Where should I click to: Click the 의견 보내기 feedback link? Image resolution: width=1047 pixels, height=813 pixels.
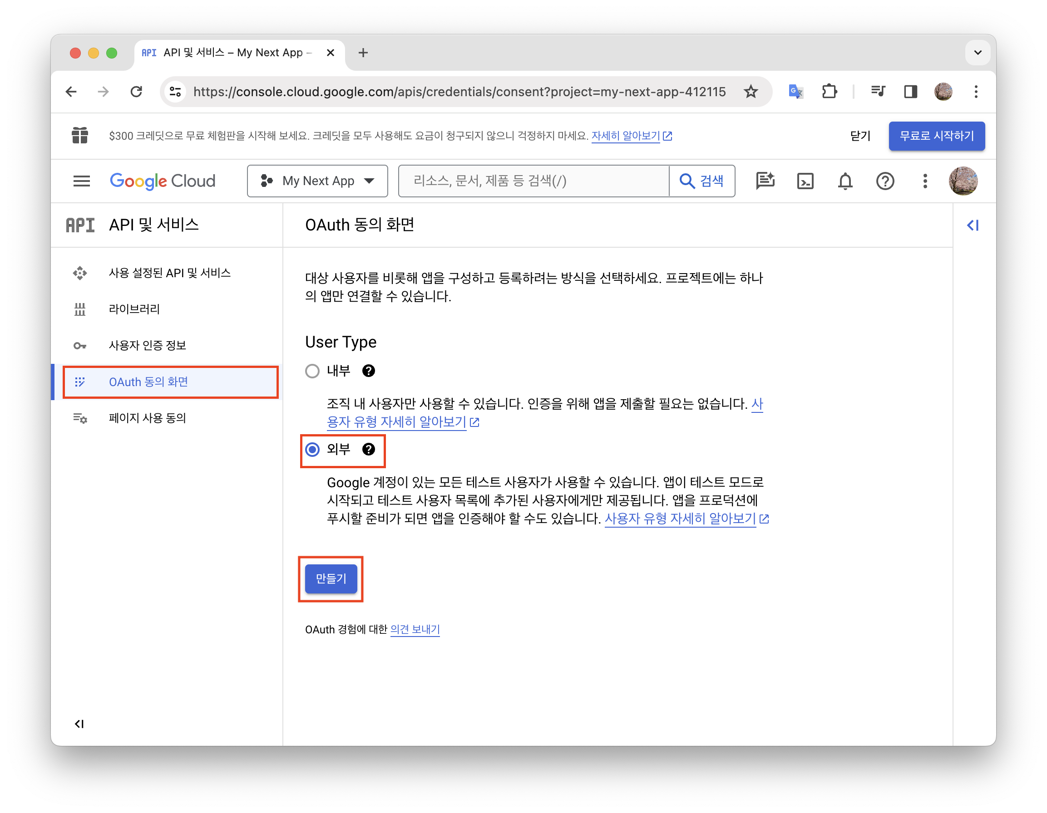point(415,630)
